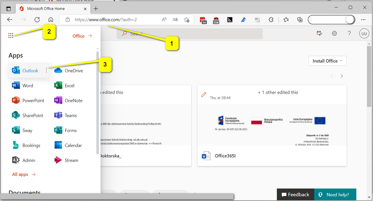Screen dimensions: 373x201
Task: Open Outlook more options dots
Action: [46, 70]
